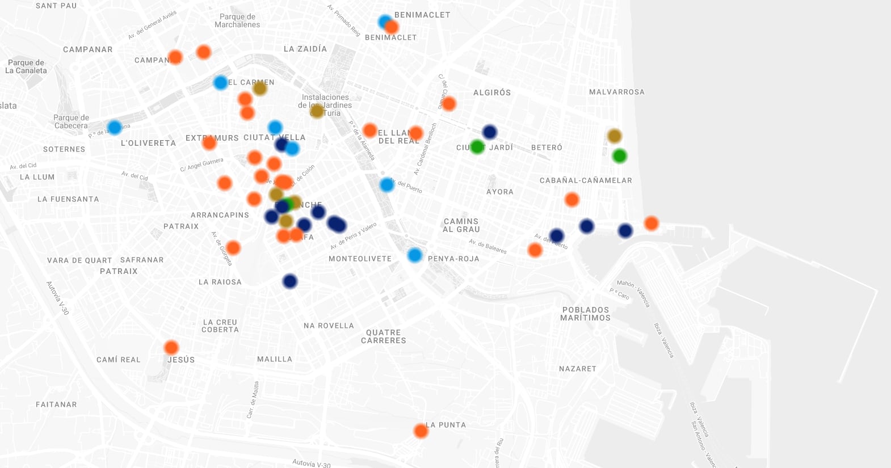
Task: Click the Safranar label
Action: (x=142, y=260)
